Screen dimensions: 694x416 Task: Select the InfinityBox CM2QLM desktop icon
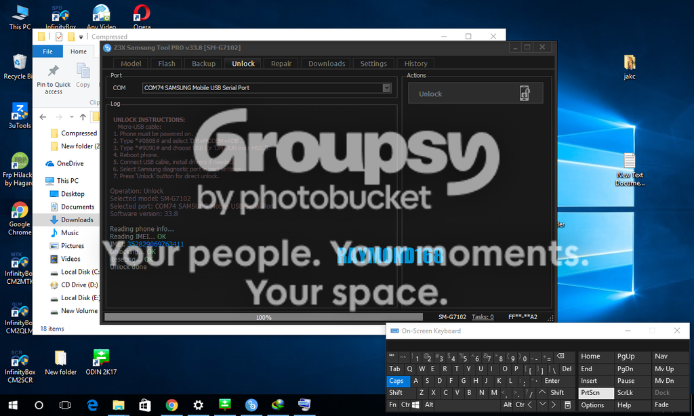[x=18, y=318]
